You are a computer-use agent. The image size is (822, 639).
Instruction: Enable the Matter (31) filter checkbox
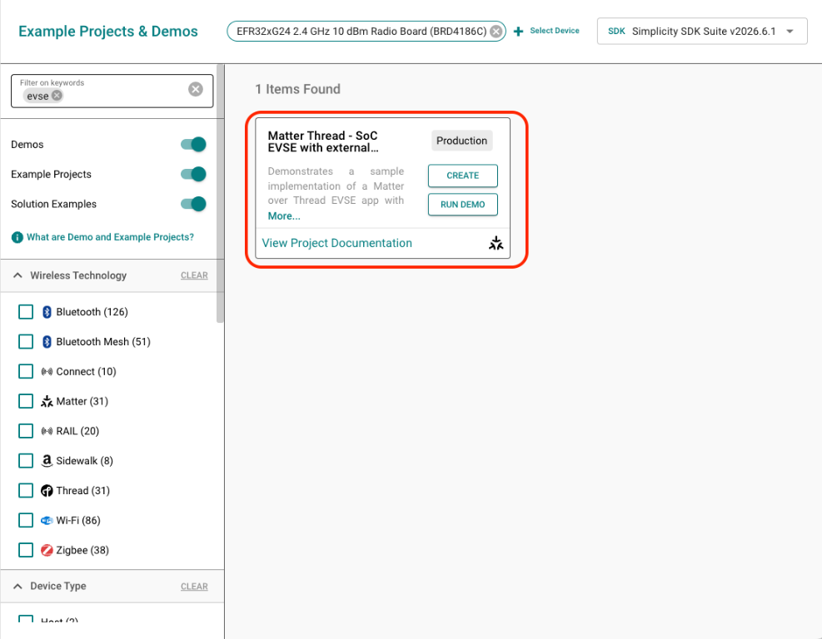pos(26,401)
